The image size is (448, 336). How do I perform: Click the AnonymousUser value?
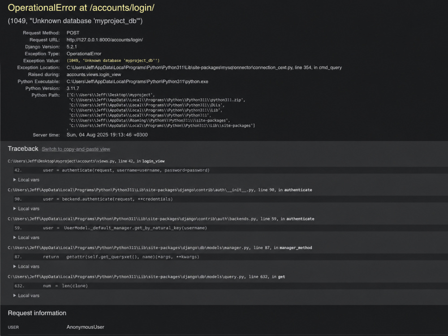(x=85, y=327)
